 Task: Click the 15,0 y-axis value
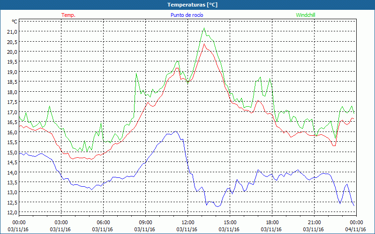(13, 152)
